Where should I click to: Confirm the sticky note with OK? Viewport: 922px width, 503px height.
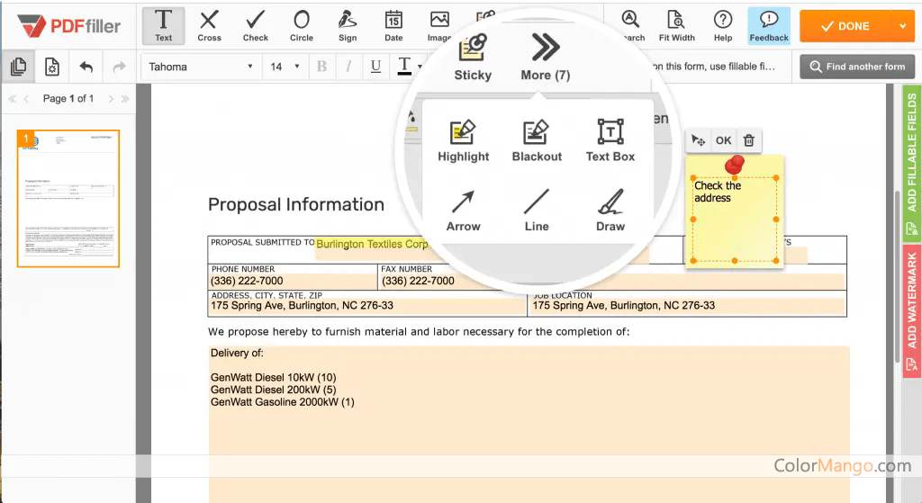(723, 140)
